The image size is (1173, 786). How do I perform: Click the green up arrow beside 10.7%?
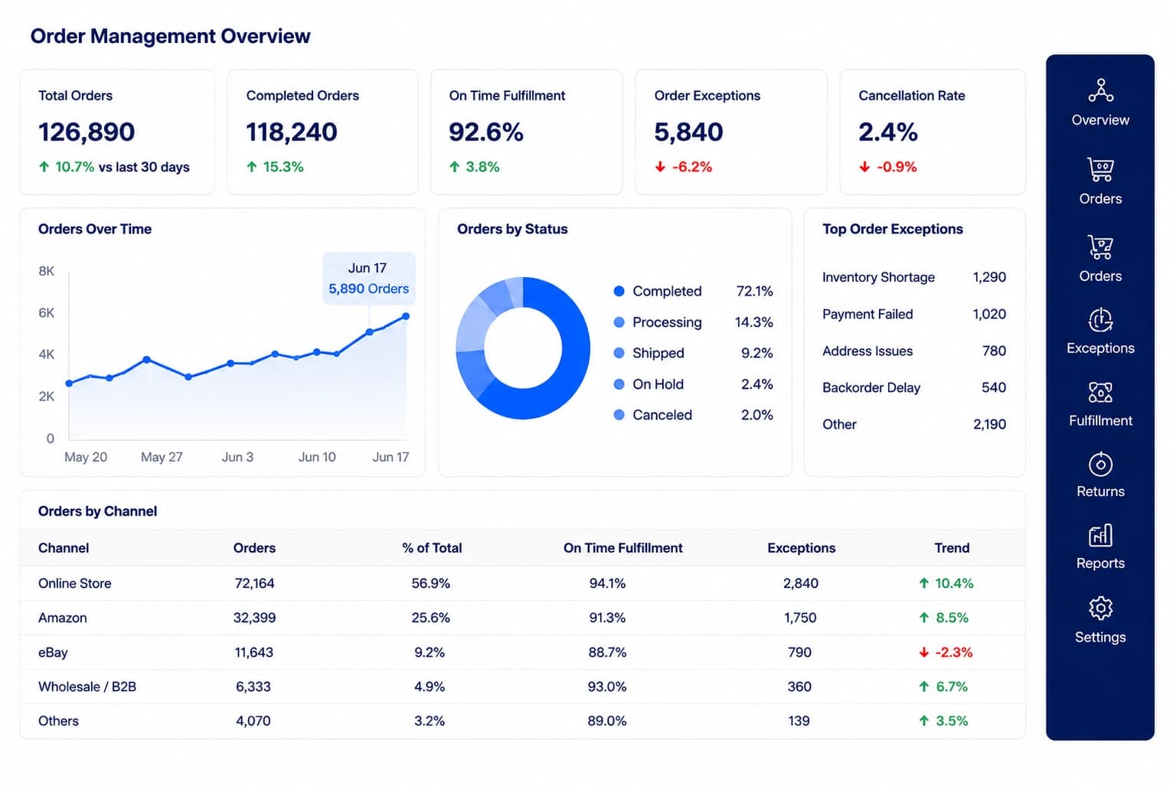point(44,166)
